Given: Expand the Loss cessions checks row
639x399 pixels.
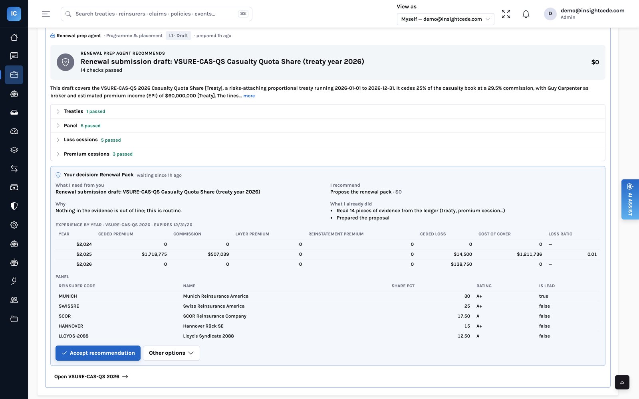Looking at the screenshot, I should click(x=327, y=140).
